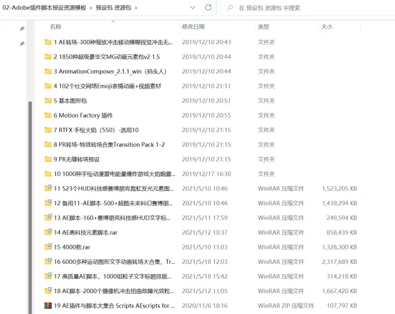Click WinRAR ZIP icon beside '19 AE插件与脚本大集合'
Screen dimensions: 395x314
(x=48, y=306)
